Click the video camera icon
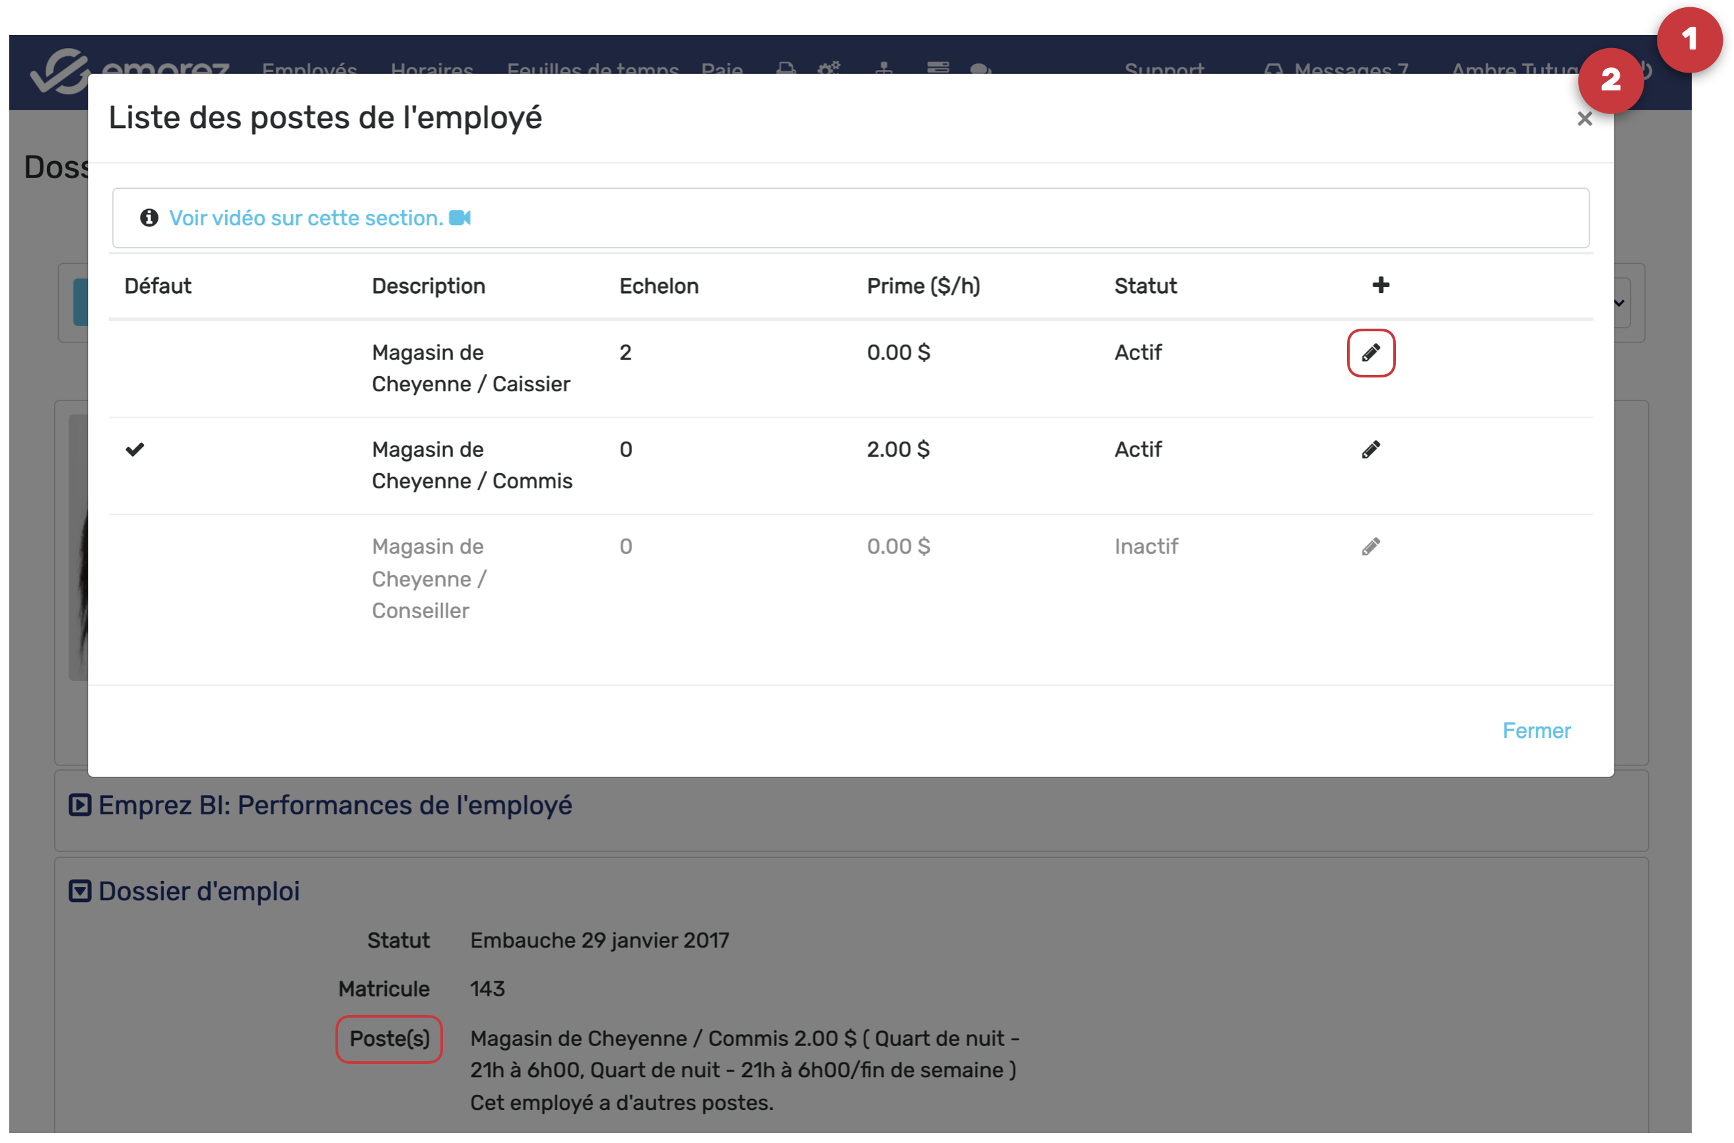This screenshot has height=1143, width=1734. click(x=460, y=218)
